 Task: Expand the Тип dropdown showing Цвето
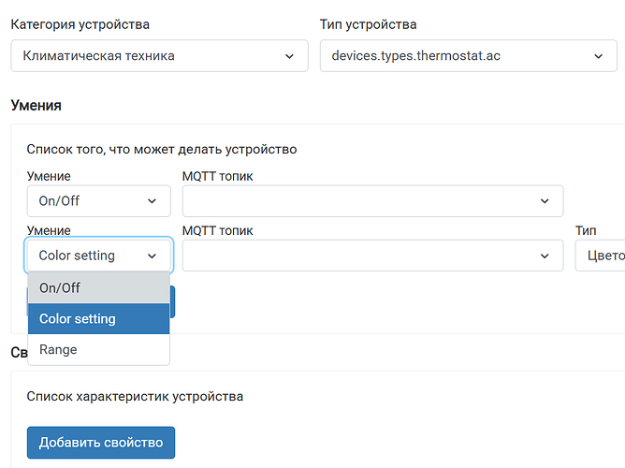600,256
